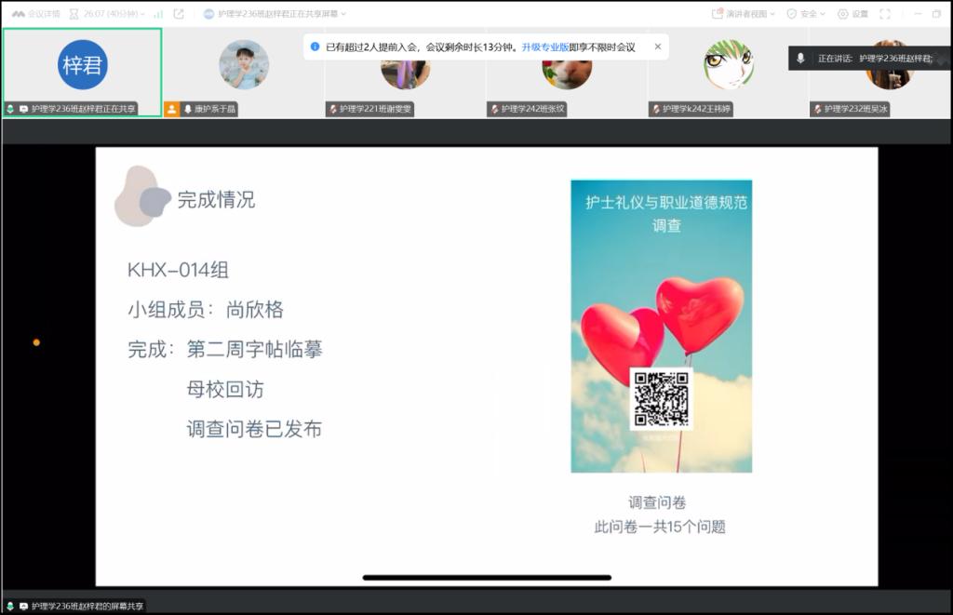The image size is (953, 615).
Task: Open the 会议详情 meeting details
Action: (x=35, y=14)
